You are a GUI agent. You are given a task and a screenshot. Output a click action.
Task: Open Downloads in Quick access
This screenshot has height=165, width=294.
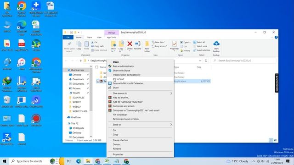click(79, 79)
